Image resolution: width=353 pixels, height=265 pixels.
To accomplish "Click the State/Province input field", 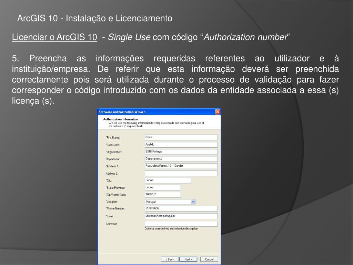I will (163, 187).
